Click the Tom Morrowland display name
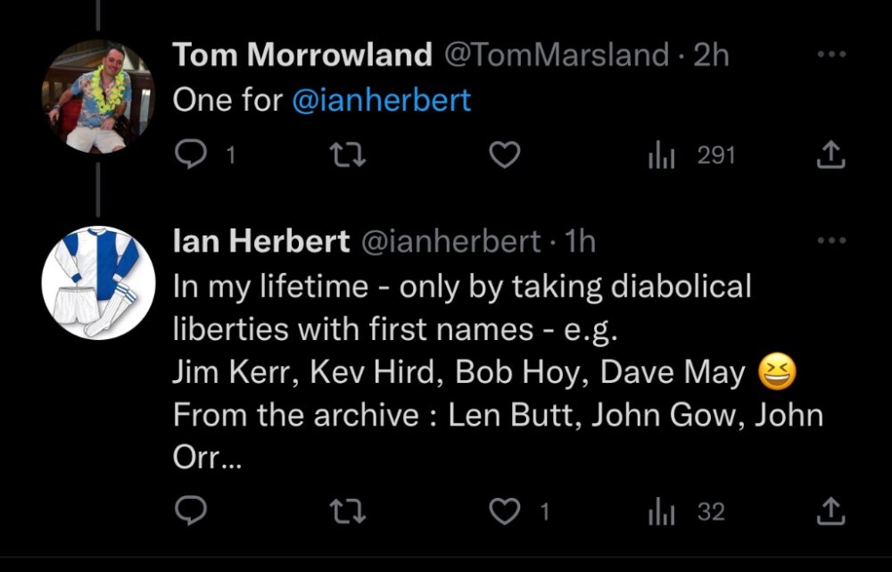Viewport: 892px width, 572px height. pos(302,55)
